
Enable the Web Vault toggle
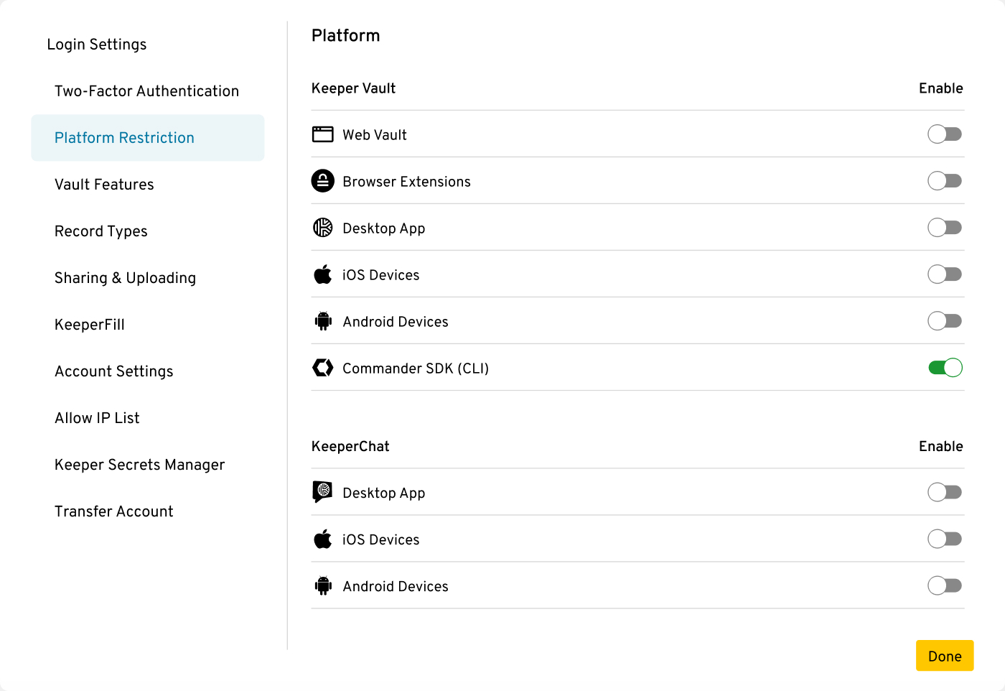(945, 134)
